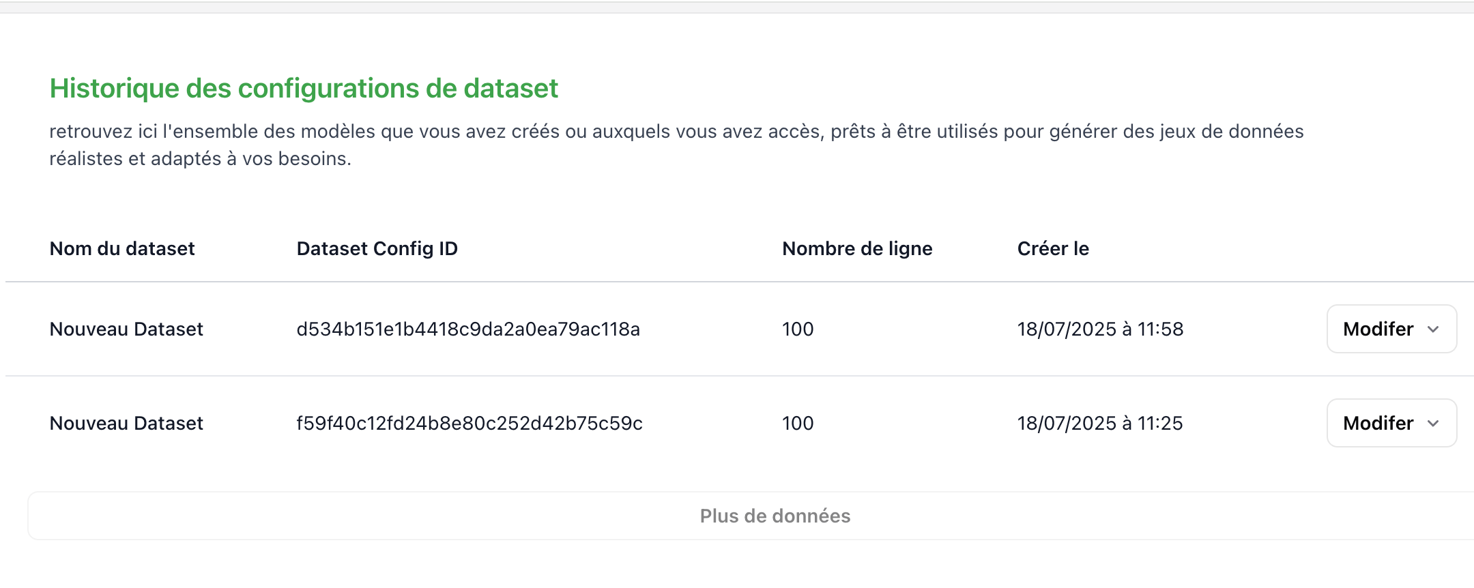1474x588 pixels.
Task: Click config ID starting with f59f40c1
Action: pyautogui.click(x=469, y=423)
